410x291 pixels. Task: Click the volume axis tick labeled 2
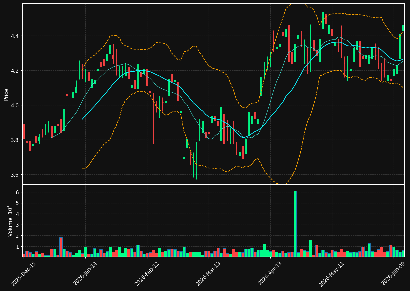[17, 236]
